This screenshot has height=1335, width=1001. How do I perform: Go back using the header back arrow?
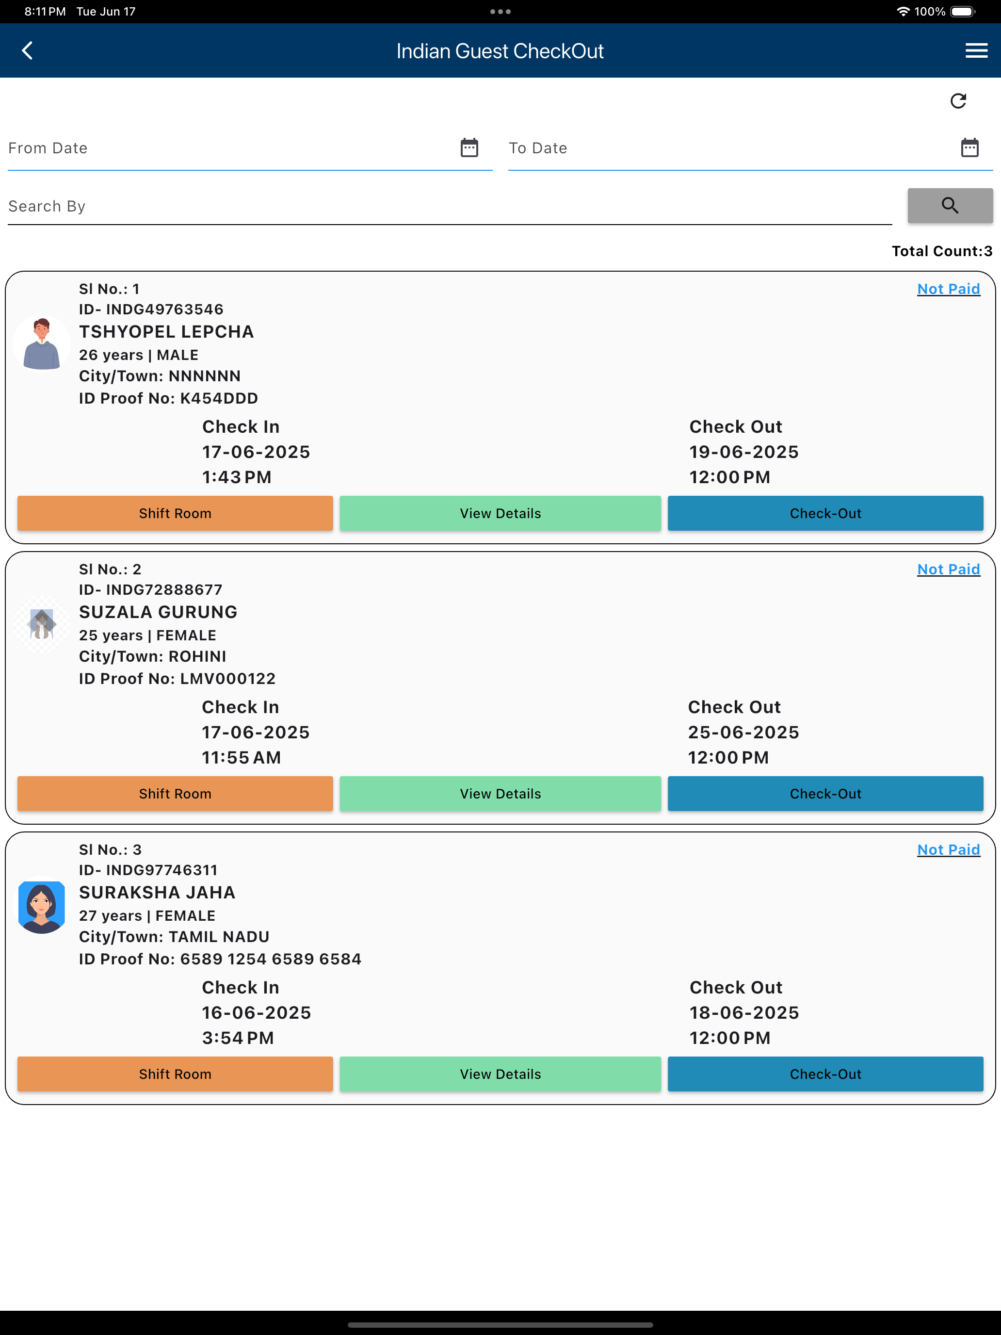tap(27, 51)
